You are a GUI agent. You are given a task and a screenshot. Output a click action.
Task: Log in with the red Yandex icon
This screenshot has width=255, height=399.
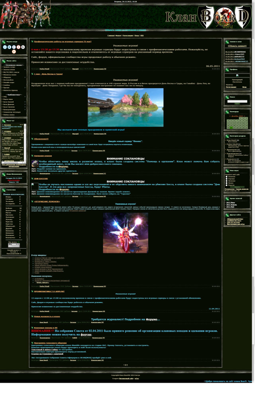[18, 47]
